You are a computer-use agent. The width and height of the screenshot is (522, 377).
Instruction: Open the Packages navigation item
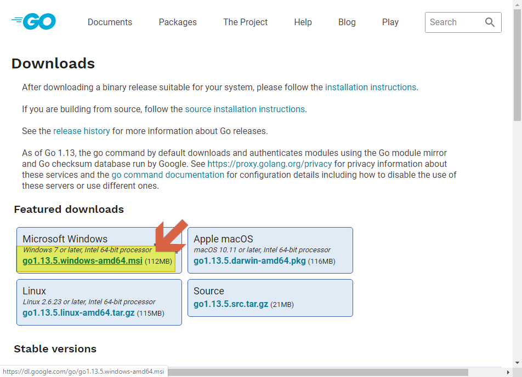178,22
